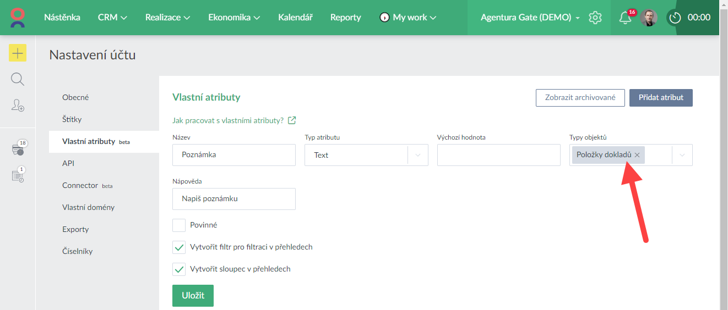The height and width of the screenshot is (310, 728).
Task: Uncheck Vytvořit sloupec v přehledech
Action: (179, 269)
